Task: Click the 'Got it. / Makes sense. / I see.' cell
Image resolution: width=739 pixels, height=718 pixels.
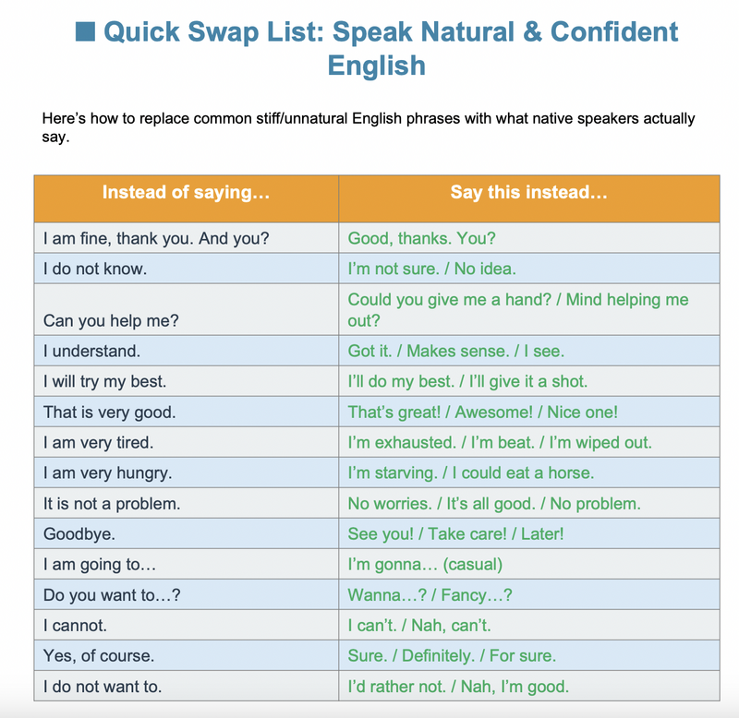Action: click(x=528, y=351)
